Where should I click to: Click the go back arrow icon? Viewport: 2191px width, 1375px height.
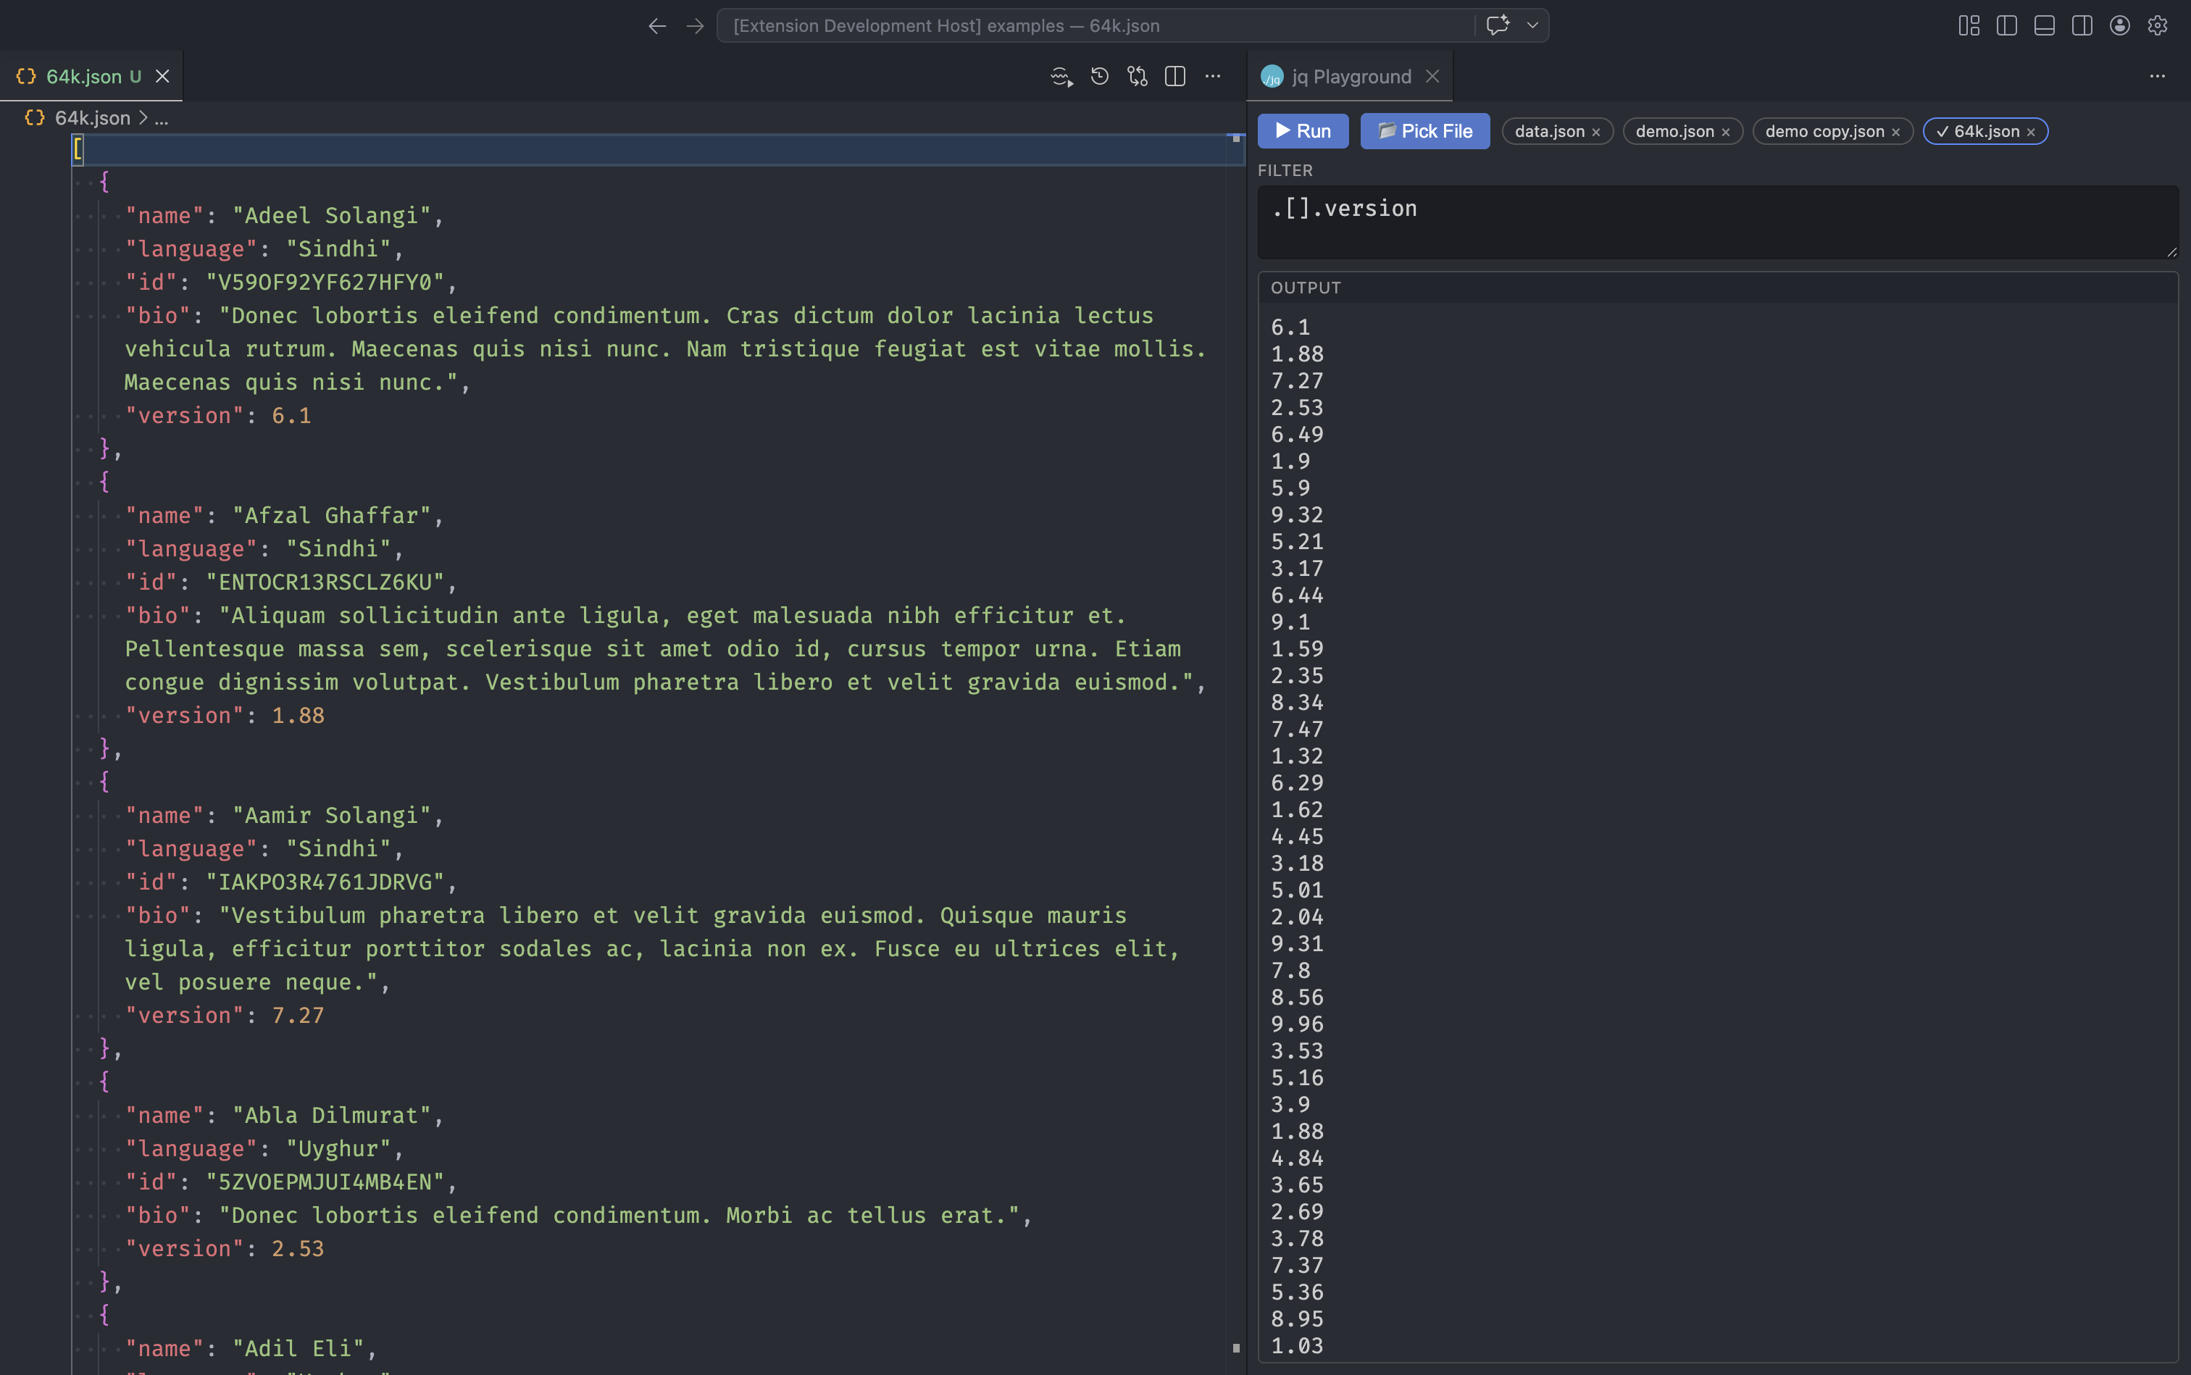coord(656,26)
